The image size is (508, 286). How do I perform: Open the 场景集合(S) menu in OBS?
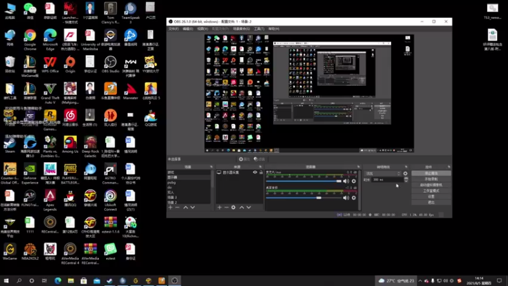pyautogui.click(x=241, y=29)
